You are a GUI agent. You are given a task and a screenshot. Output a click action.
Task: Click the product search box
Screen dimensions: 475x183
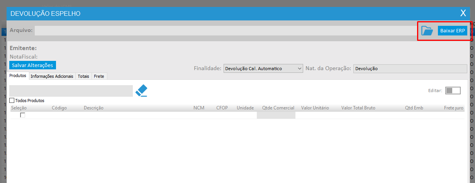point(71,91)
